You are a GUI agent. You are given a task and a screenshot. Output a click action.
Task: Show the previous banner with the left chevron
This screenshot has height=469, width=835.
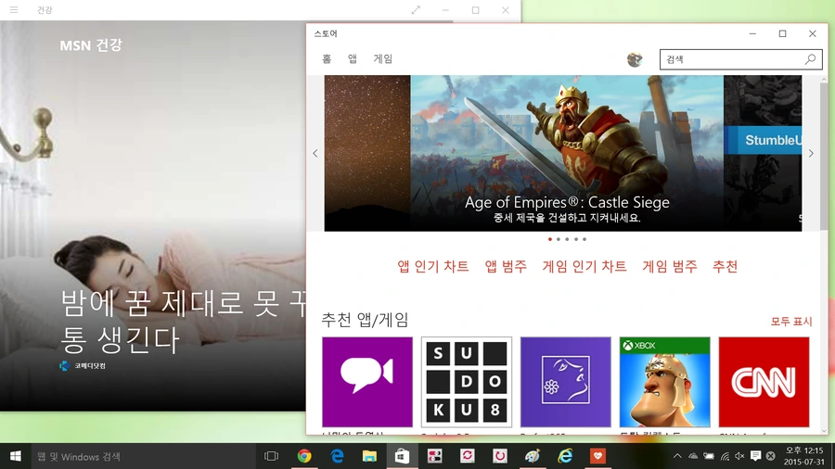pyautogui.click(x=315, y=153)
